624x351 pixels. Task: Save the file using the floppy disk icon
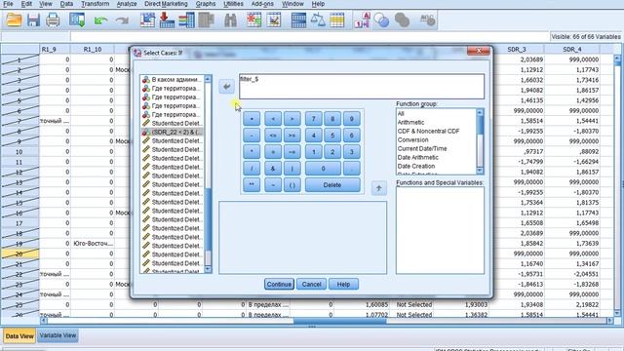coord(33,19)
